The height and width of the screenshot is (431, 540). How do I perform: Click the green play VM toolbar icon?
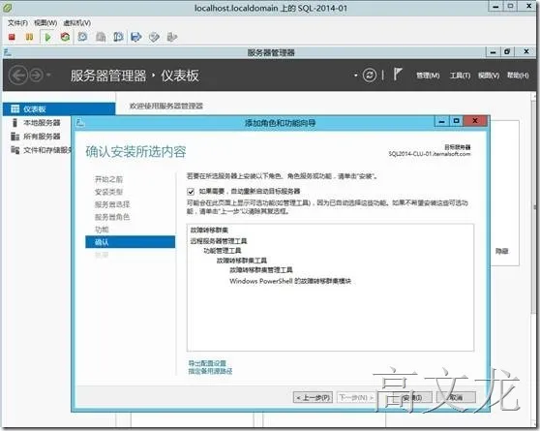coord(47,37)
